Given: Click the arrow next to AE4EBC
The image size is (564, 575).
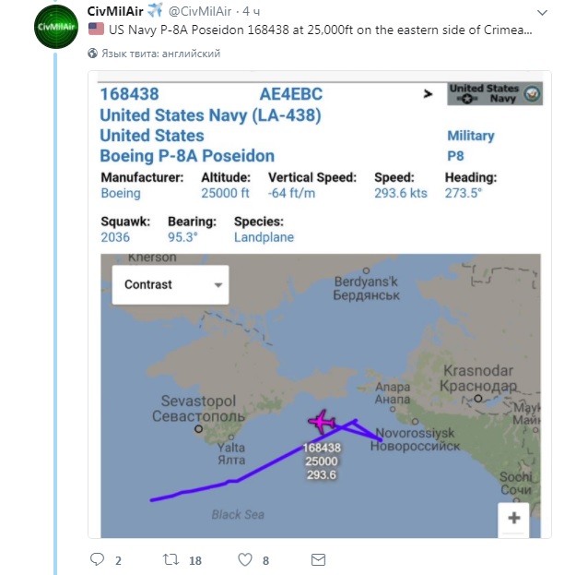Looking at the screenshot, I should pyautogui.click(x=428, y=93).
